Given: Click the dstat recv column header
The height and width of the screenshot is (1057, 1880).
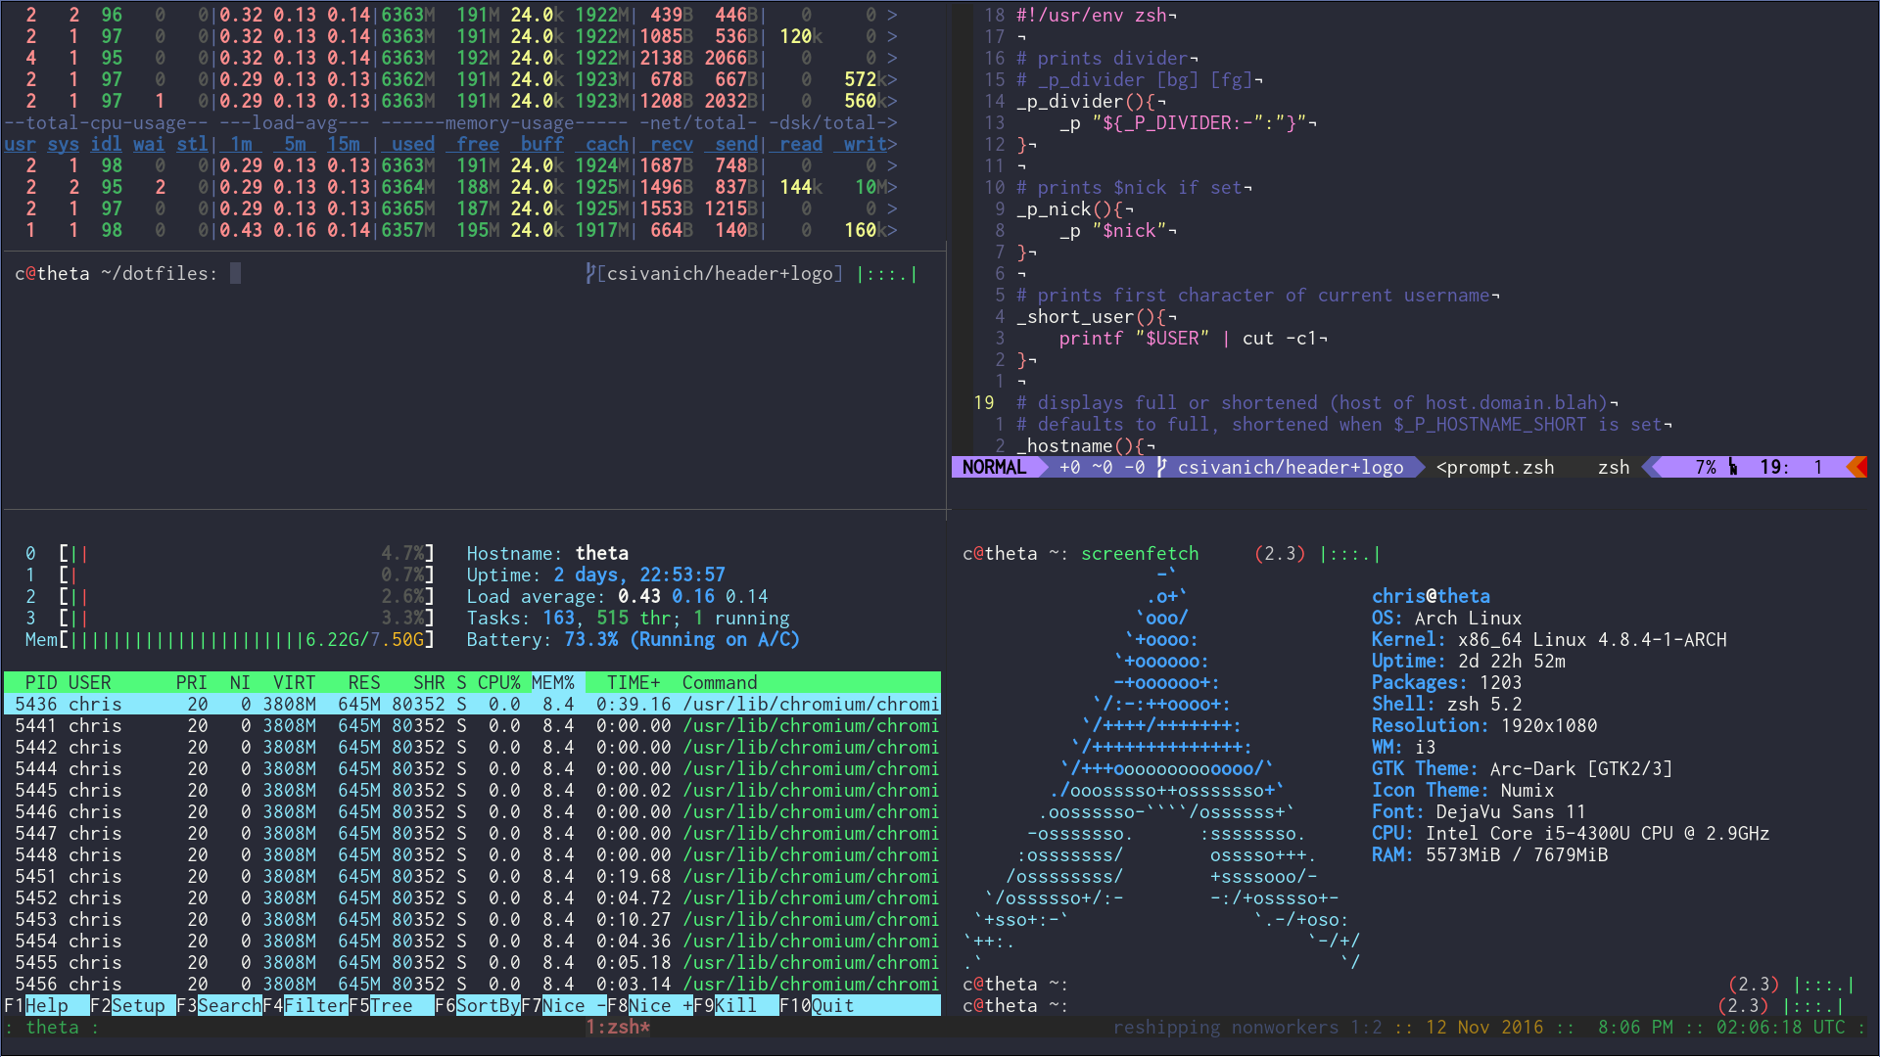Looking at the screenshot, I should (x=672, y=144).
